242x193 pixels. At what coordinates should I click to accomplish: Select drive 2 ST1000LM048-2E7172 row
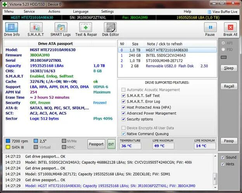point(167,61)
